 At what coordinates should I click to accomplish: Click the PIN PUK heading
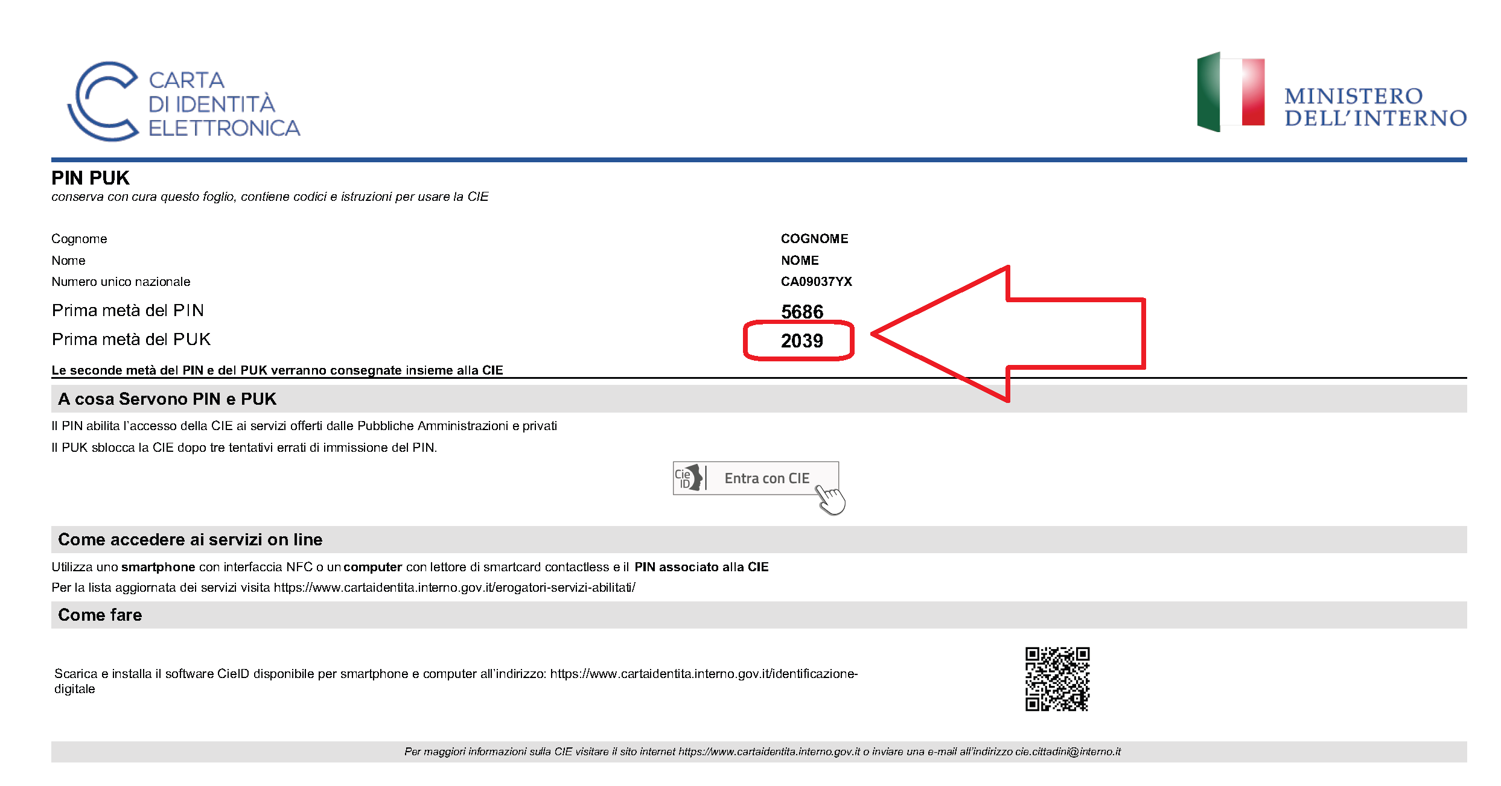coord(91,178)
